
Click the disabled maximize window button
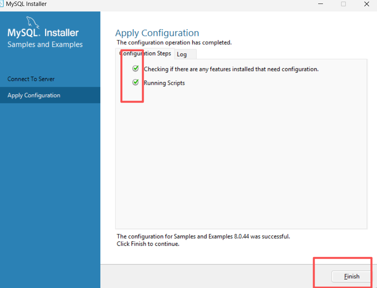pyautogui.click(x=343, y=4)
